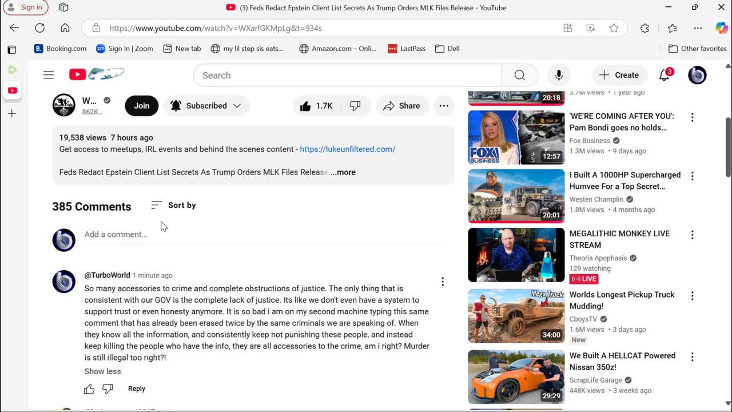Open YouTube guide hamburger menu
Image resolution: width=732 pixels, height=412 pixels.
[49, 75]
